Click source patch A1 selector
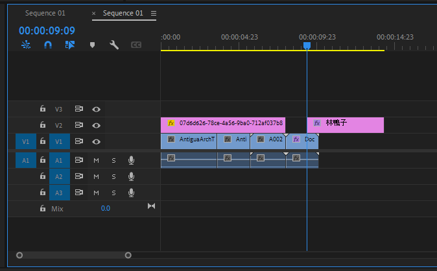This screenshot has height=271, width=437. pyautogui.click(x=26, y=159)
